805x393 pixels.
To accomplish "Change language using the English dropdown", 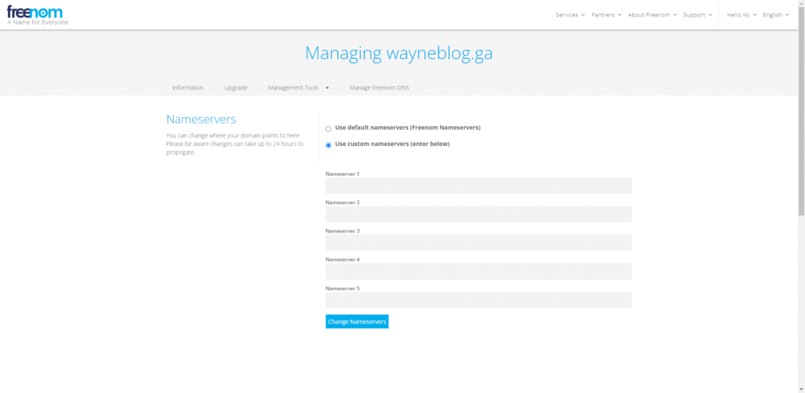I will (776, 15).
